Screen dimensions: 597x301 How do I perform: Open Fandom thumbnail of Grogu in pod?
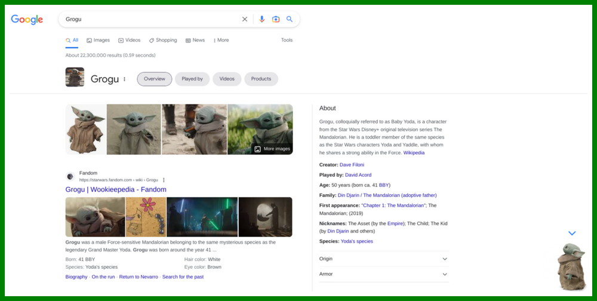[95, 217]
